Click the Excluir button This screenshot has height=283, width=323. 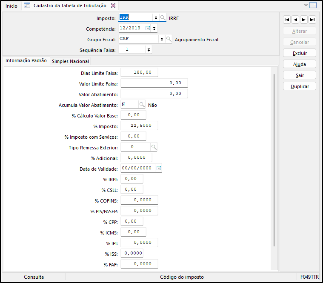click(x=300, y=53)
